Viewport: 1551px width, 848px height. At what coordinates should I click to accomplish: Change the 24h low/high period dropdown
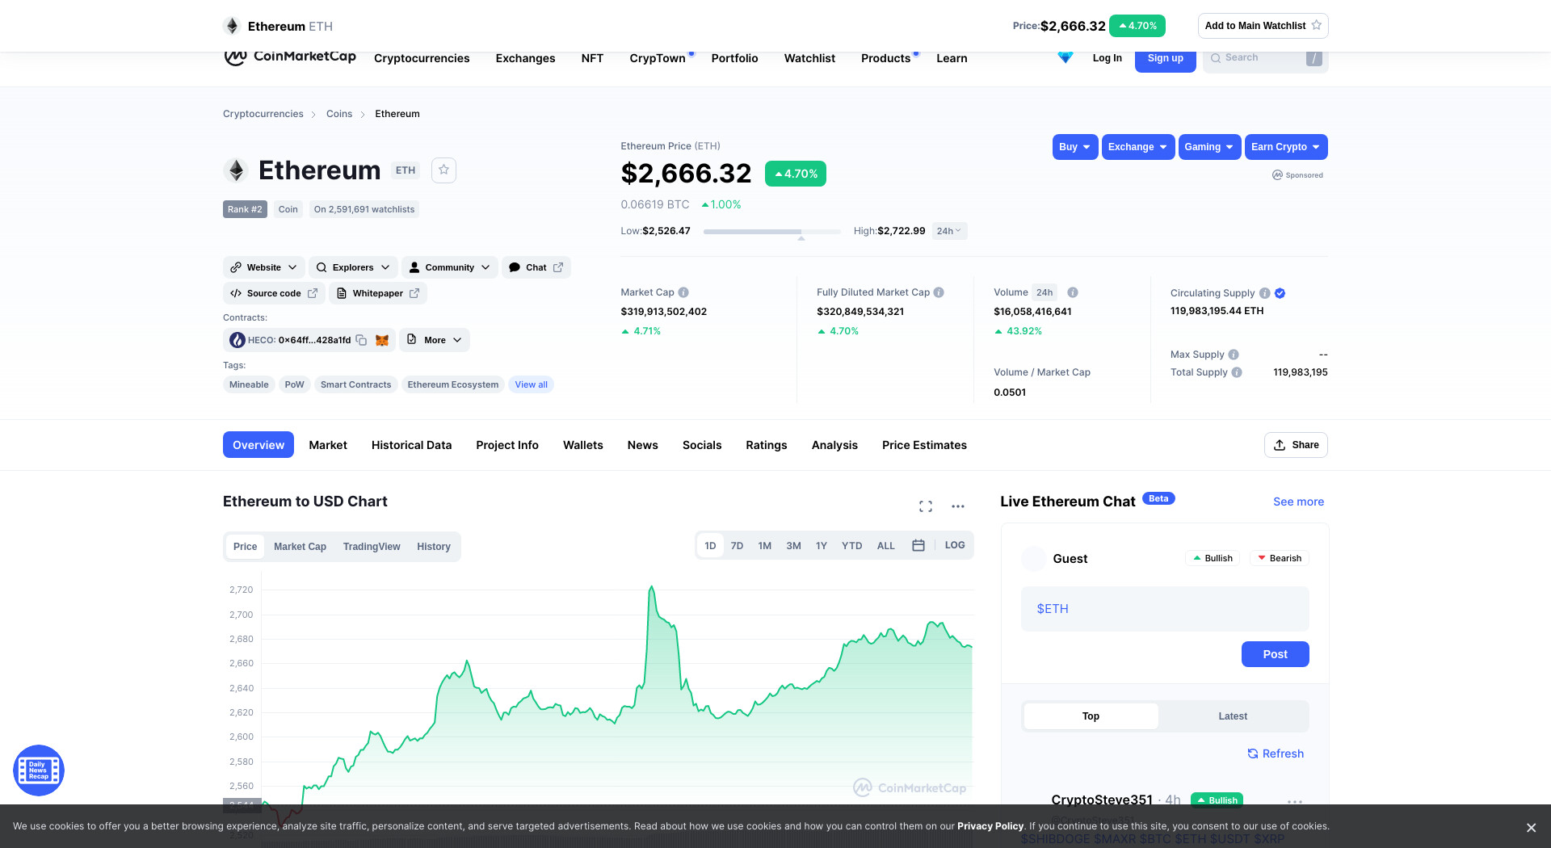pyautogui.click(x=949, y=231)
